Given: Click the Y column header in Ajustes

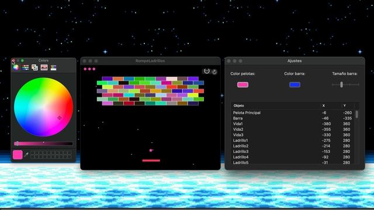Looking at the screenshot, I should pos(344,106).
